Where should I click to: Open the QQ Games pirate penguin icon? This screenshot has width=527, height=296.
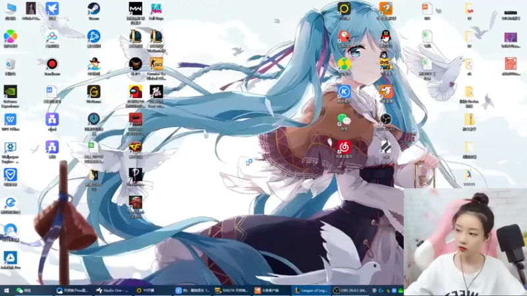tap(94, 64)
